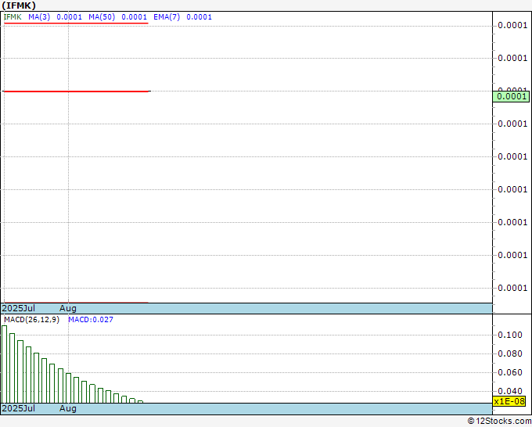Click the MACD(26,12,9) label
This screenshot has height=427, width=532.
point(31,320)
